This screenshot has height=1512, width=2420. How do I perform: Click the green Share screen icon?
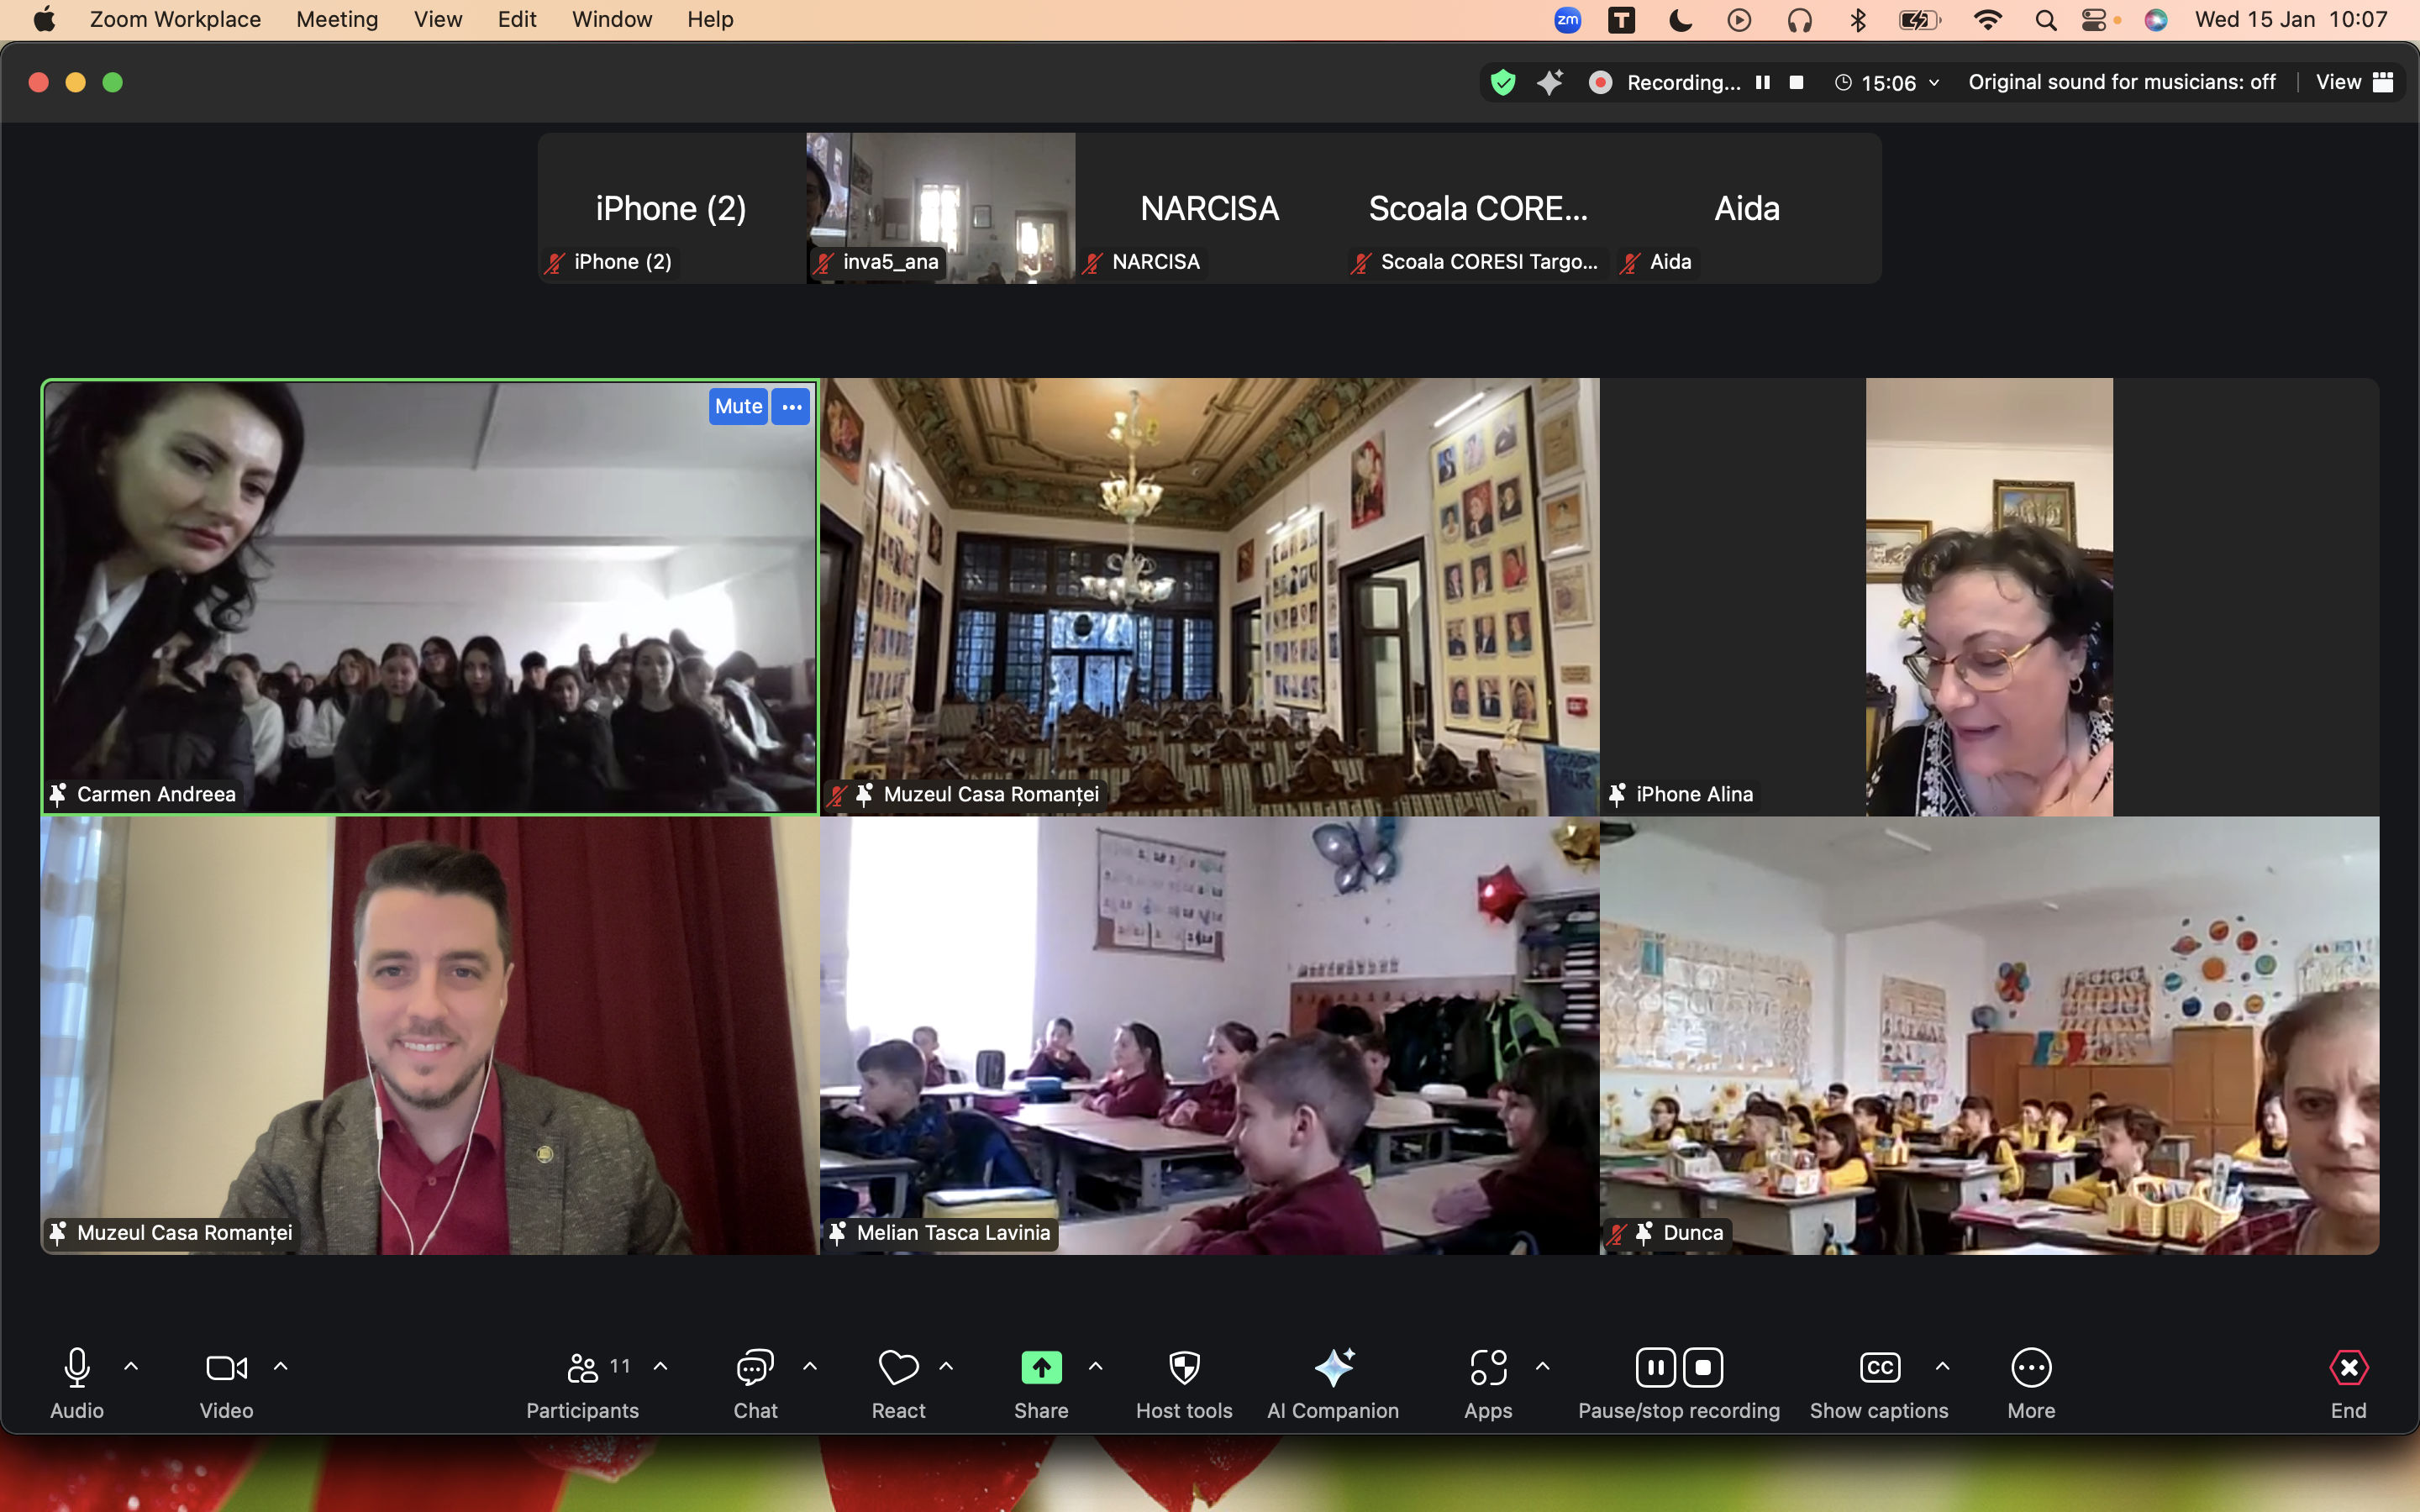(1041, 1367)
